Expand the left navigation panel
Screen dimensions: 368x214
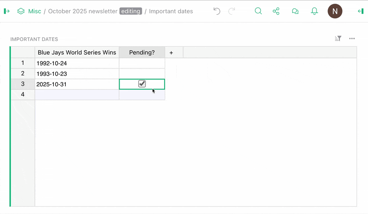tap(7, 11)
